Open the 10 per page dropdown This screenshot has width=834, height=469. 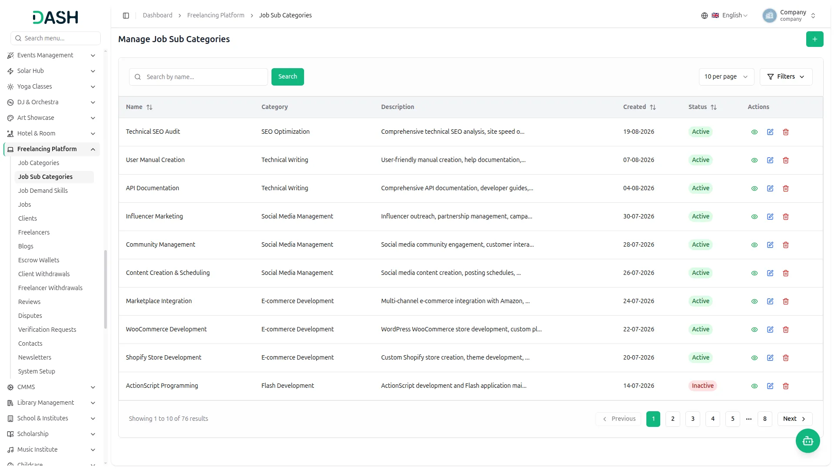pos(726,77)
